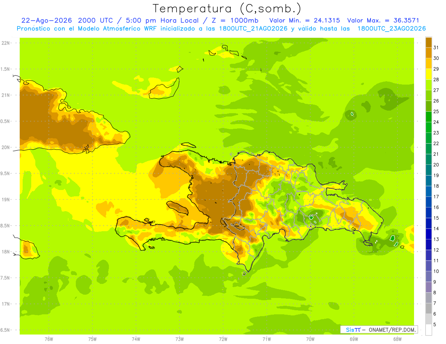The image size is (446, 344).
Task: Click the "73W" longitude label
Action: 180,339
